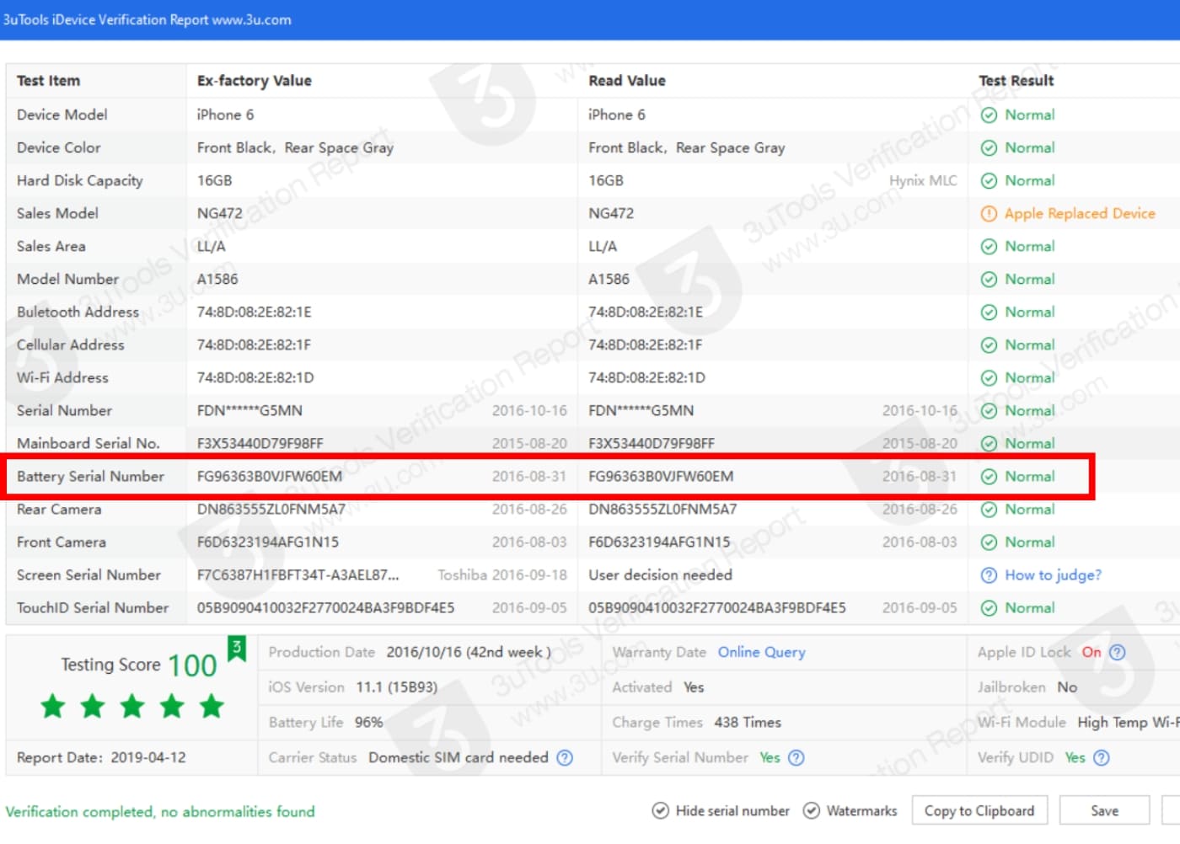
Task: Toggle Hide serial number checkbox
Action: tap(661, 810)
